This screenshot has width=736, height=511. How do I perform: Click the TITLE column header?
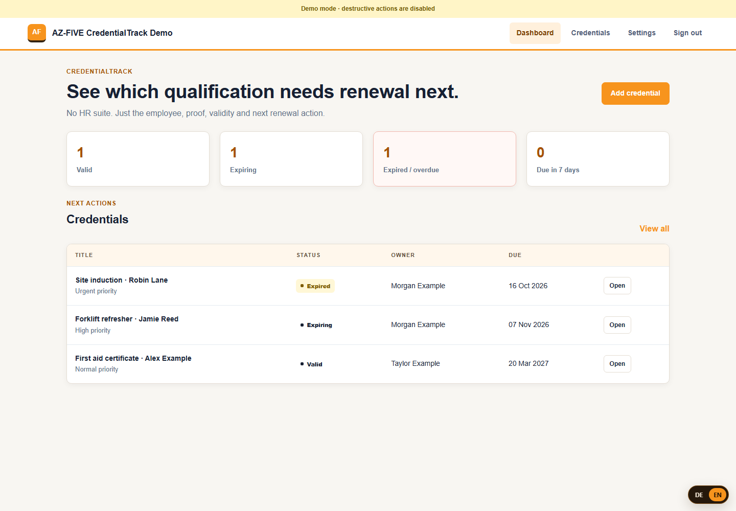84,255
